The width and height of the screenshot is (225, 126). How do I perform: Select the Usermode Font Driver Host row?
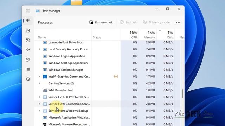[x=107, y=42]
